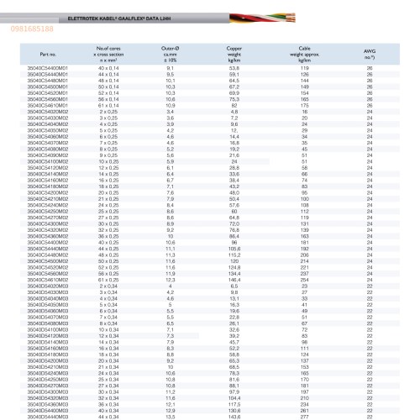Click the 'Copper weight kg/km' column header
Screen dimensions: 420x420
(x=234, y=55)
